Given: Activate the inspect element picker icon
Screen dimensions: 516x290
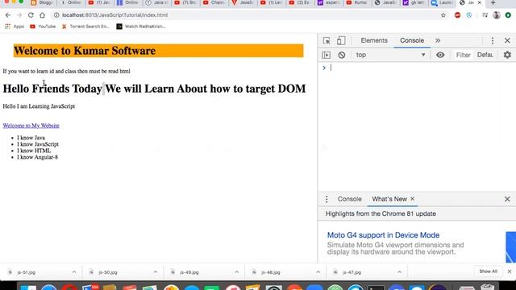Looking at the screenshot, I should point(327,40).
